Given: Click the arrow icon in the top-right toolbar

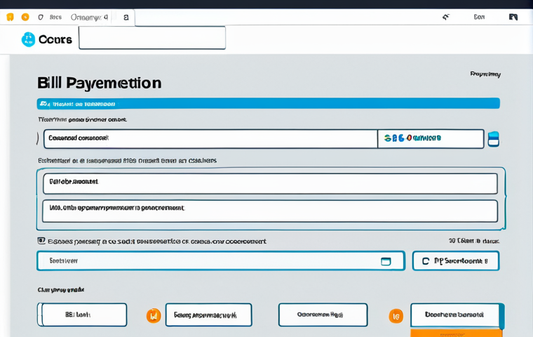Looking at the screenshot, I should click(x=445, y=17).
